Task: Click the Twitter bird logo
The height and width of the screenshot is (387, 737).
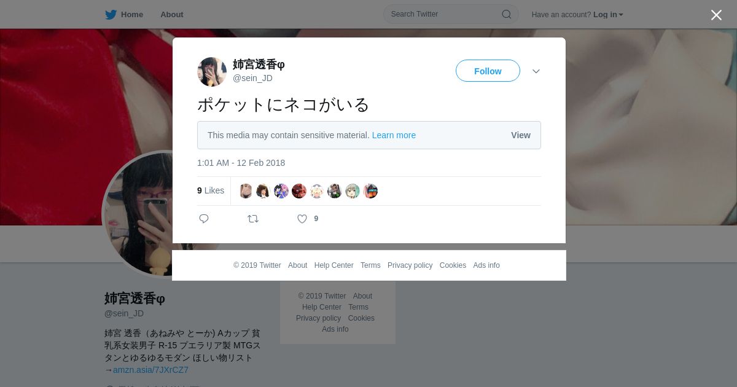Action: (x=111, y=15)
